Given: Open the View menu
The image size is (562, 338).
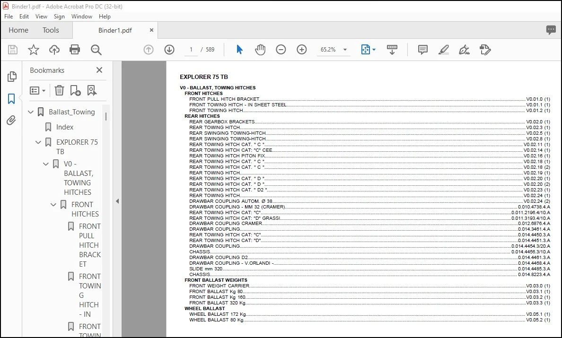Looking at the screenshot, I should coord(41,17).
